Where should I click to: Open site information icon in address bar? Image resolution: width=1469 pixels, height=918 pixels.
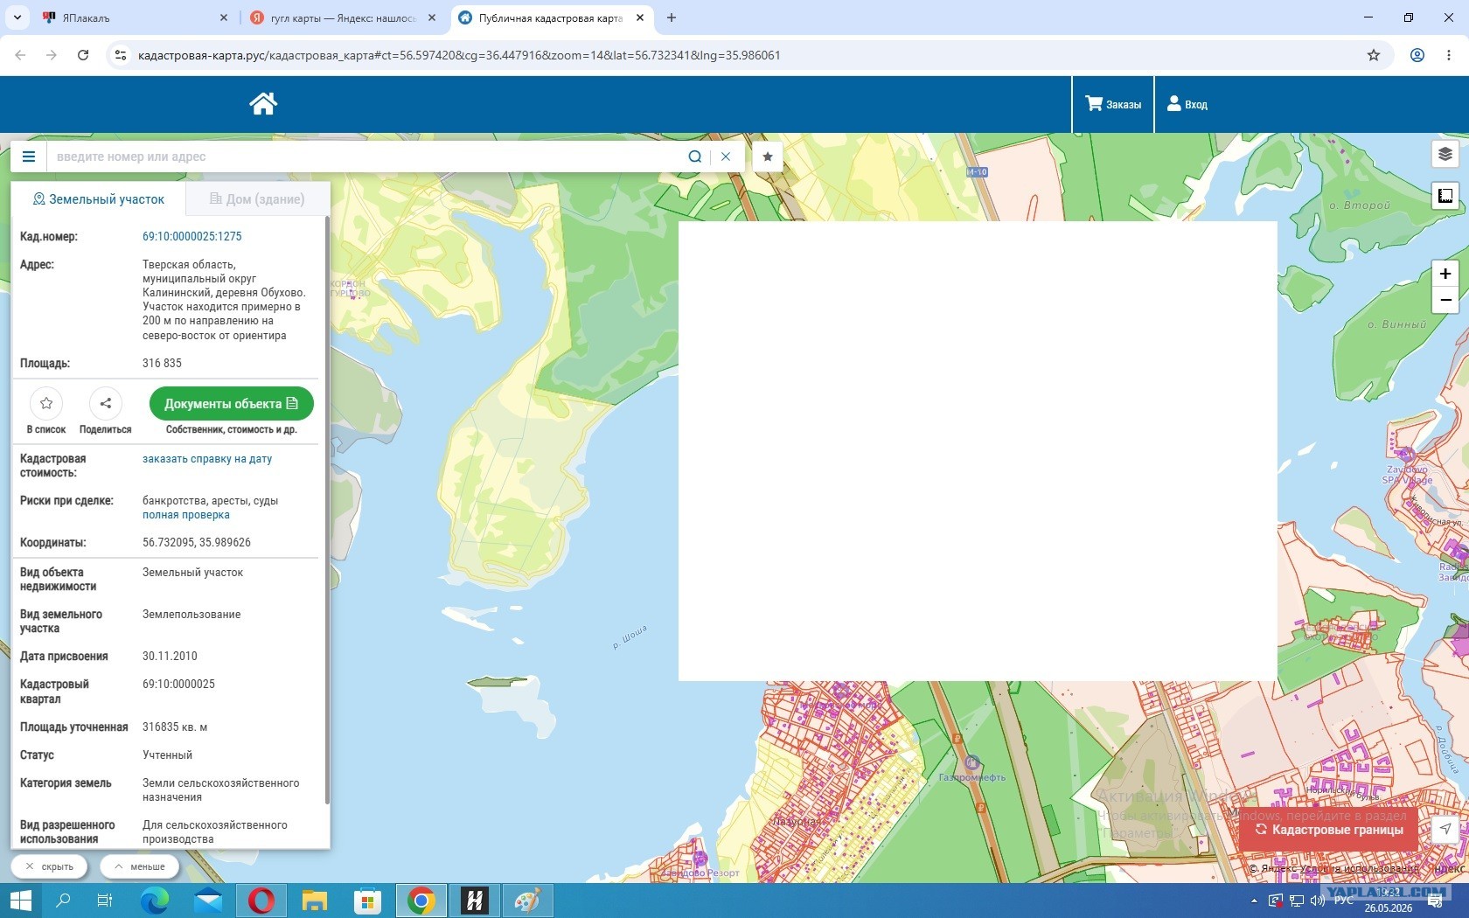[x=121, y=55]
